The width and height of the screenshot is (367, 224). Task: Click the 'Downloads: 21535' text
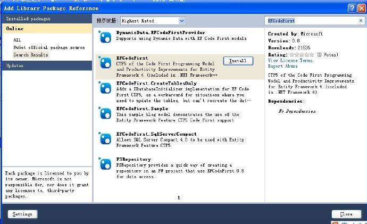pos(289,48)
